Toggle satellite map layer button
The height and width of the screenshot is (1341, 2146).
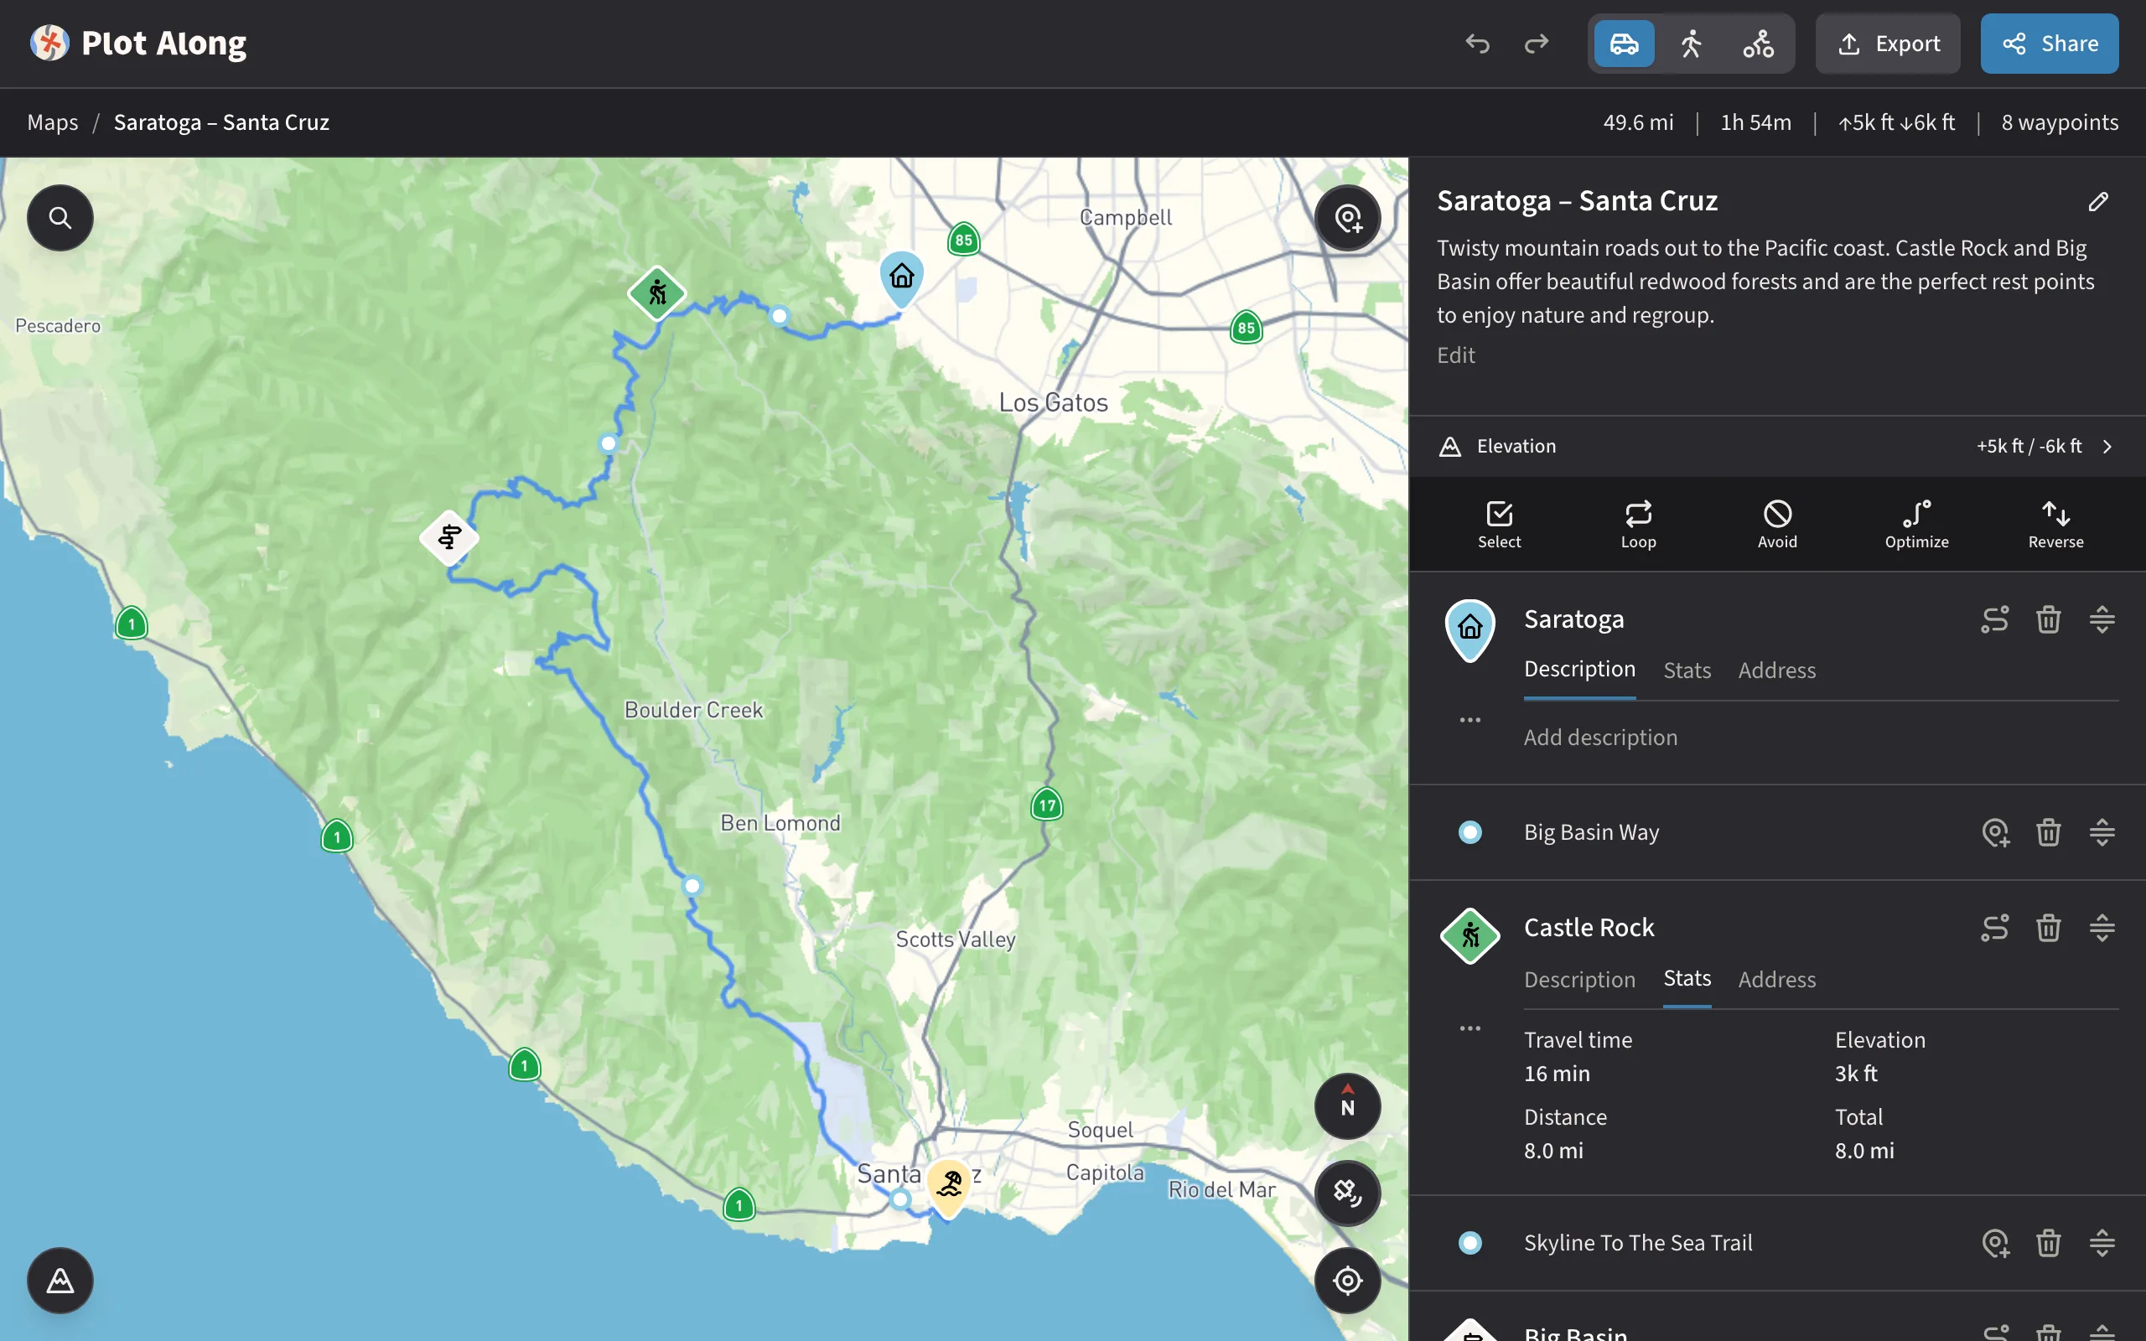[1347, 1193]
